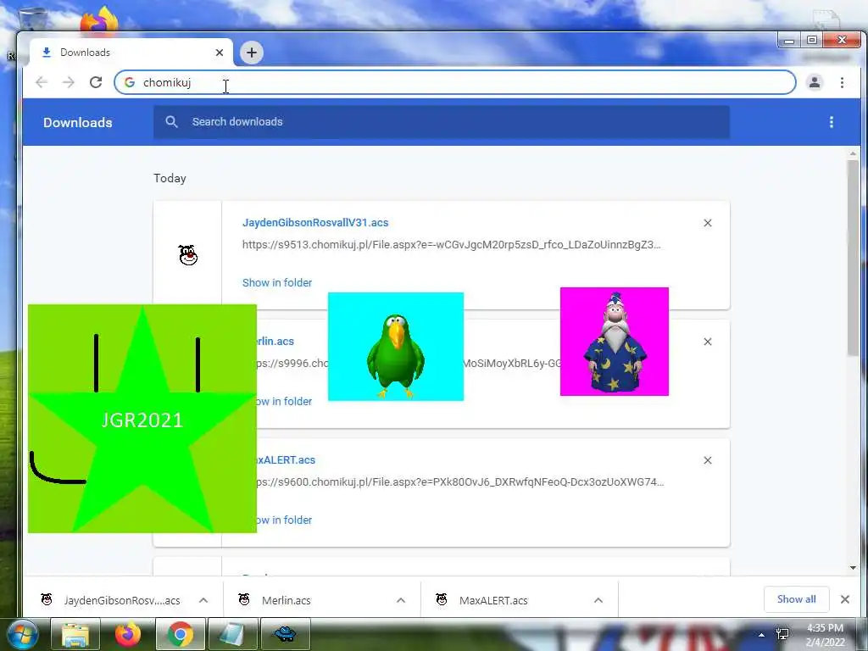The image size is (868, 651).
Task: Close the download shelf bar
Action: 845,599
